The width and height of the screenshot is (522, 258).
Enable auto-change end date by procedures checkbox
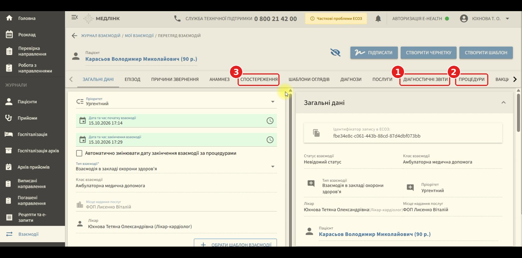click(79, 153)
